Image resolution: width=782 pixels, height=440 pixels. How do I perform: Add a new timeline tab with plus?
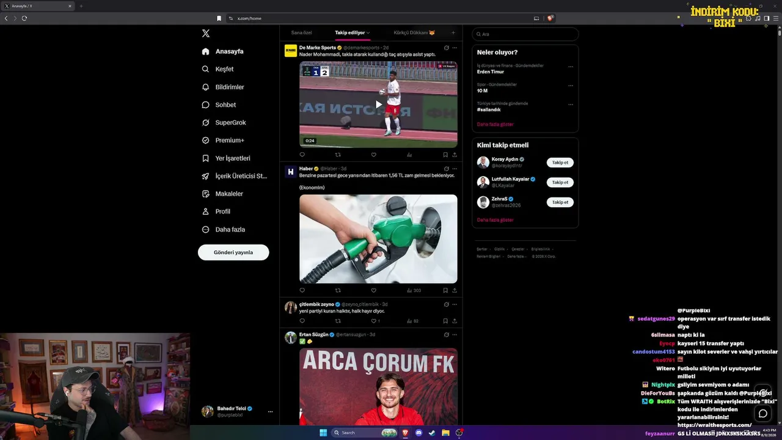pos(453,32)
